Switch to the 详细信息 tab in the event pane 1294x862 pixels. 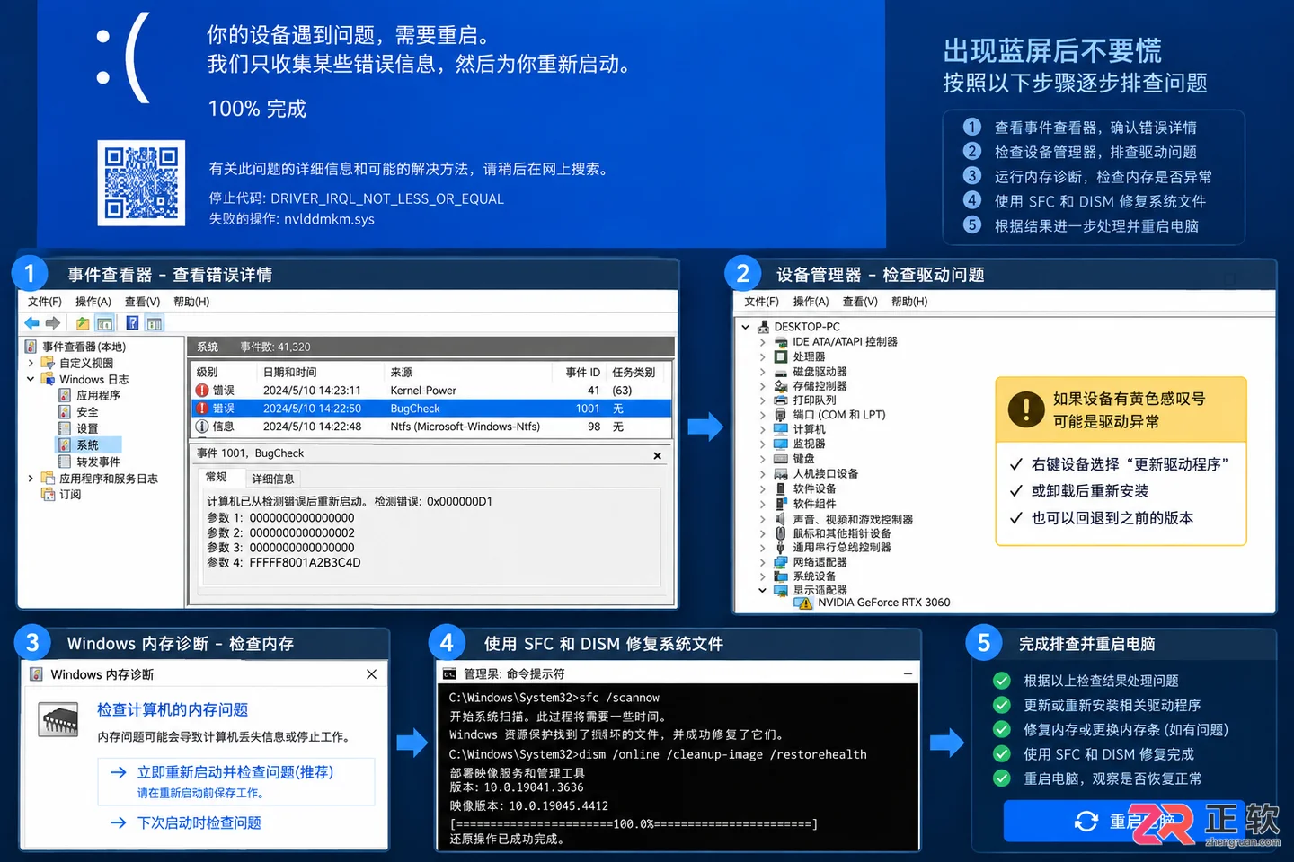(x=273, y=479)
